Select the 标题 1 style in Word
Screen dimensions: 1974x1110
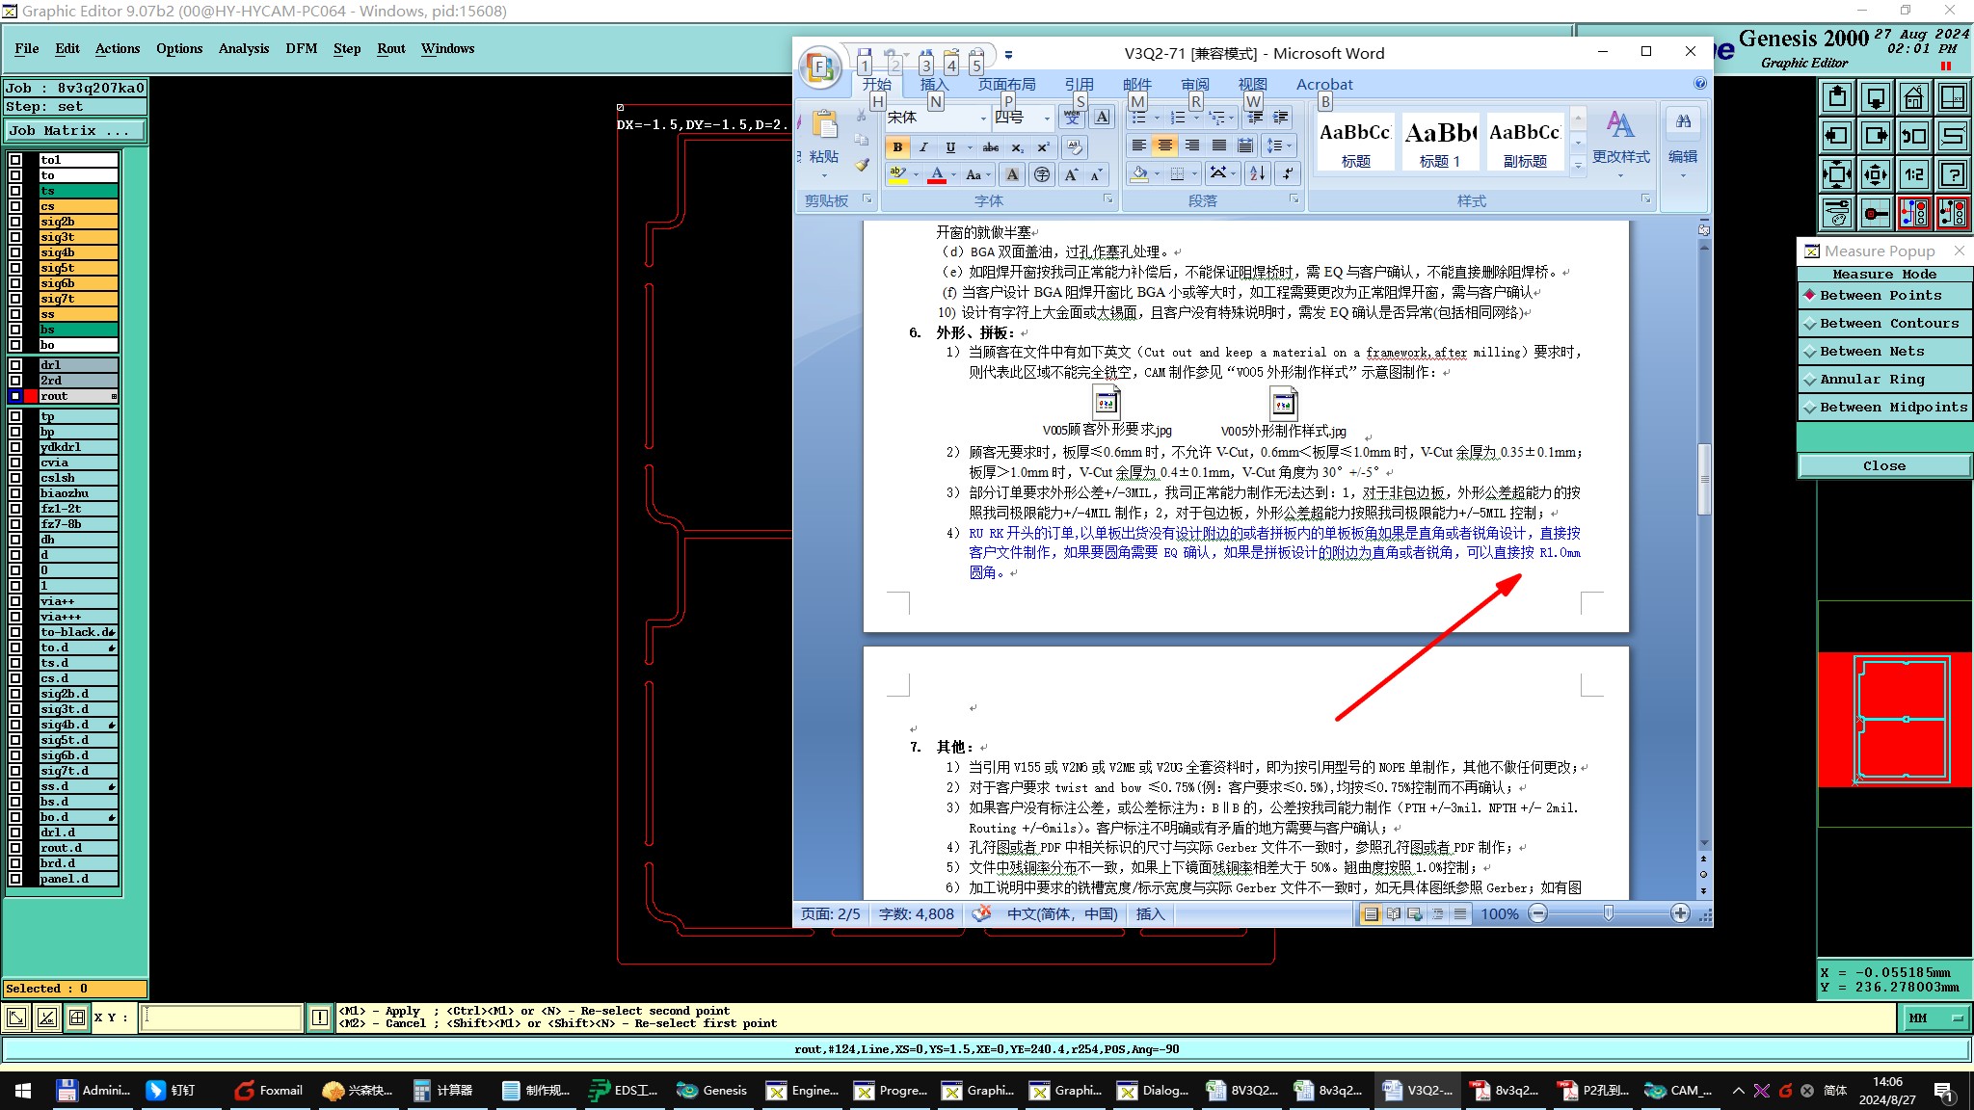1440,141
